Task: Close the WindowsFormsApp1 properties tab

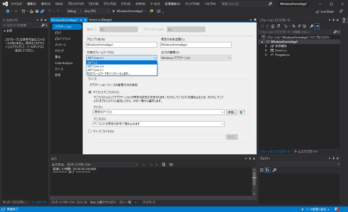Action: click(85, 20)
